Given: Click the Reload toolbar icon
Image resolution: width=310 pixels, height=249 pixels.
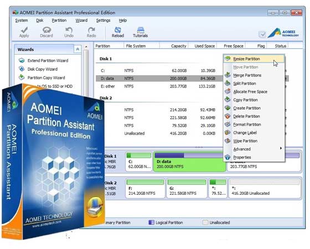Looking at the screenshot, I should [118, 30].
